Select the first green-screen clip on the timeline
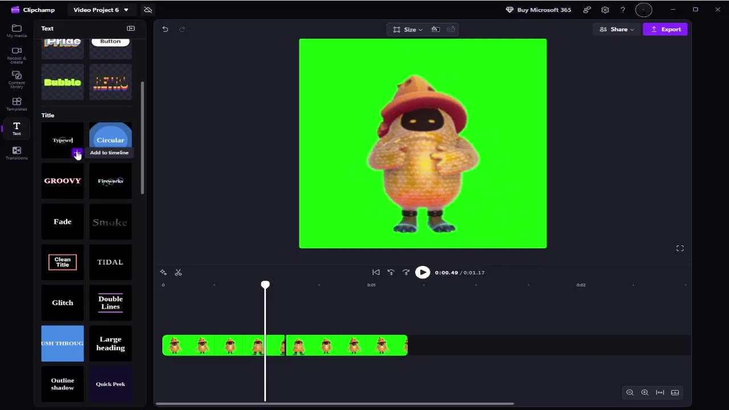The image size is (729, 410). (223, 346)
